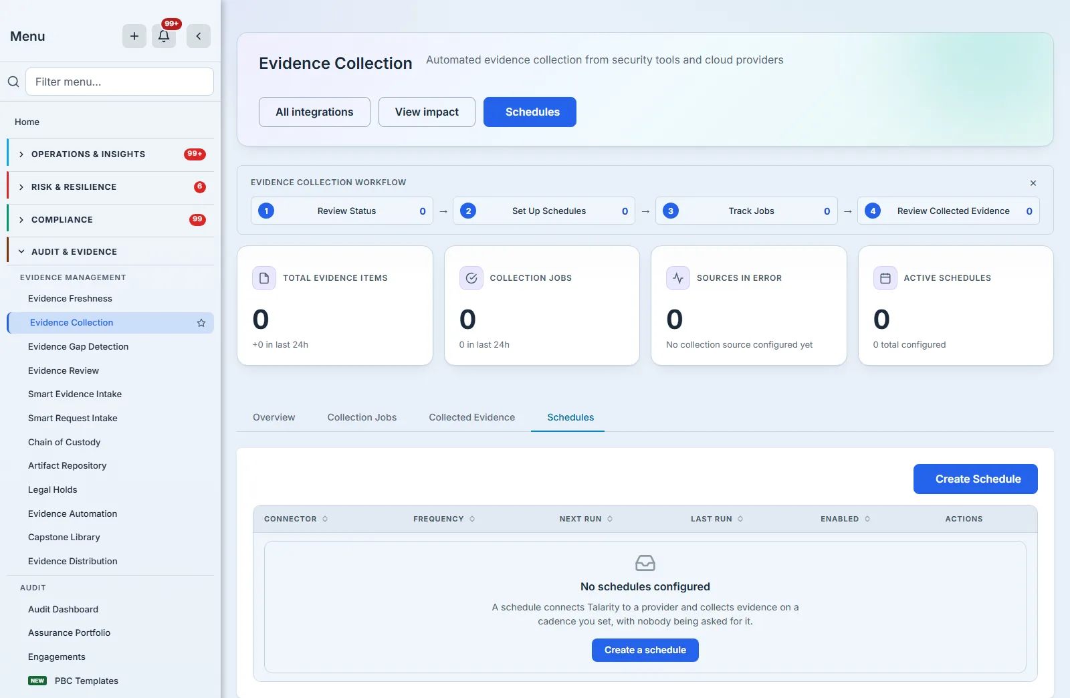Screen dimensions: 1070x698
Task: Open Smart Evidence Intake
Action: [x=110, y=394]
